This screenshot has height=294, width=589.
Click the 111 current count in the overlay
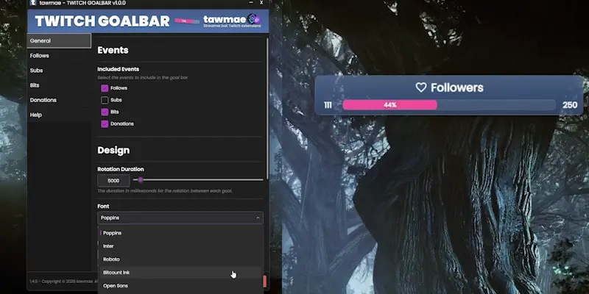pos(328,105)
